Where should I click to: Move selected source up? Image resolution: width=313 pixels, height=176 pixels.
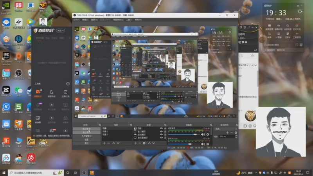149,143
